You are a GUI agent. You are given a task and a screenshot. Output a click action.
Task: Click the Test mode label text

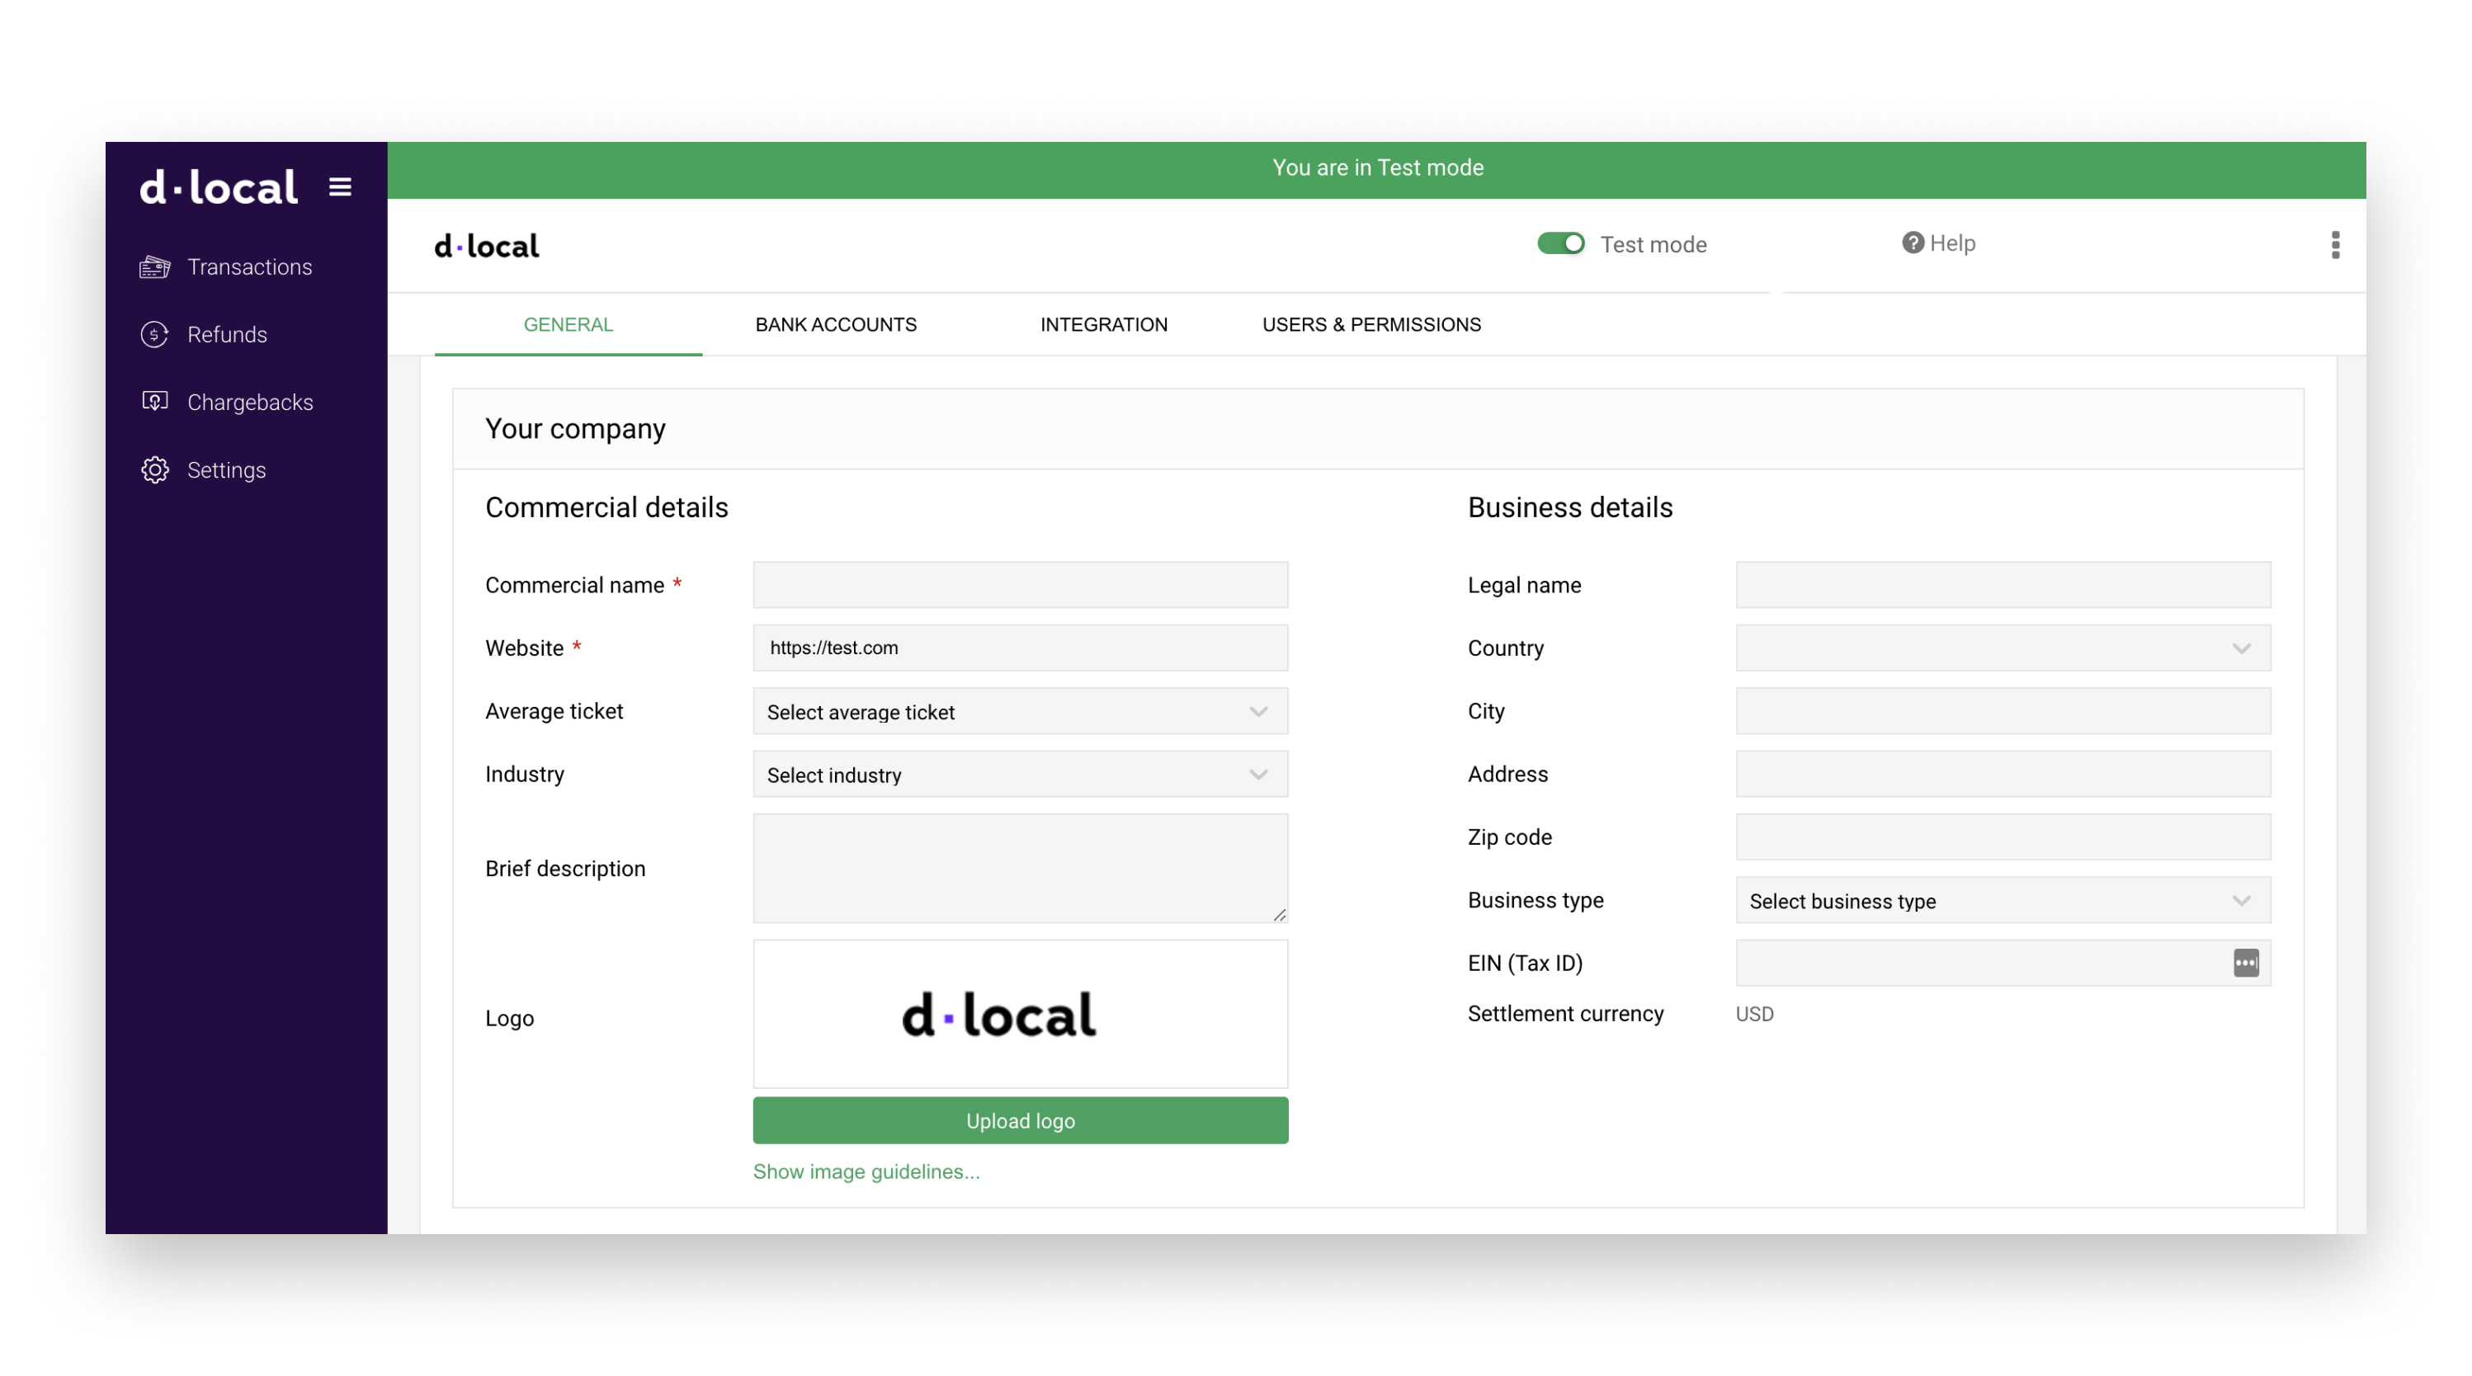click(x=1653, y=243)
